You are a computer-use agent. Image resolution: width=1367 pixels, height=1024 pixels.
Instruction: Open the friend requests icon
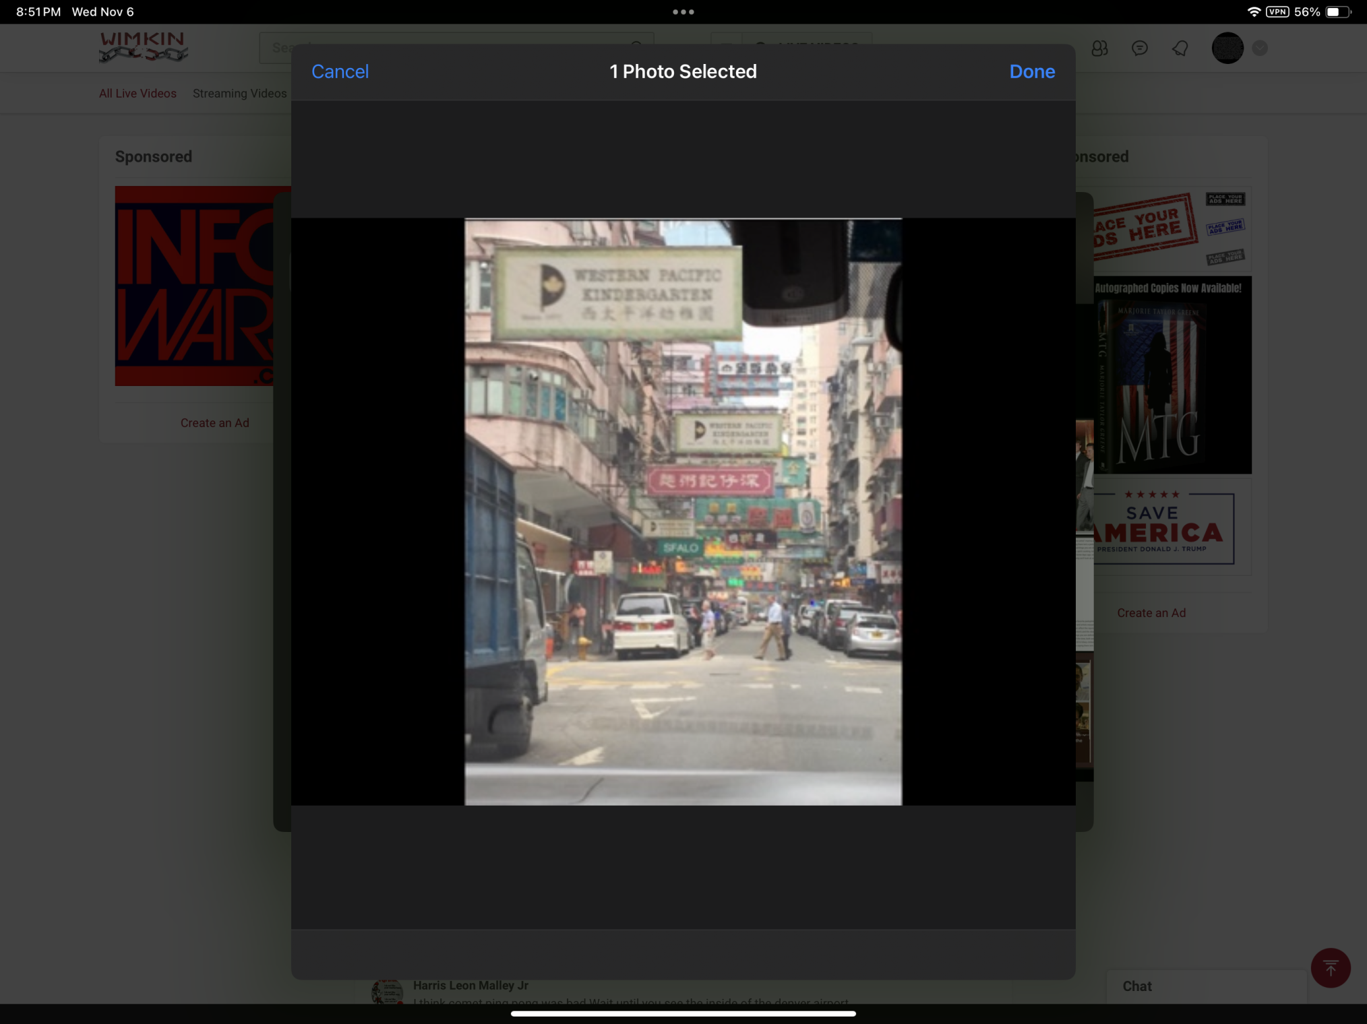point(1099,49)
